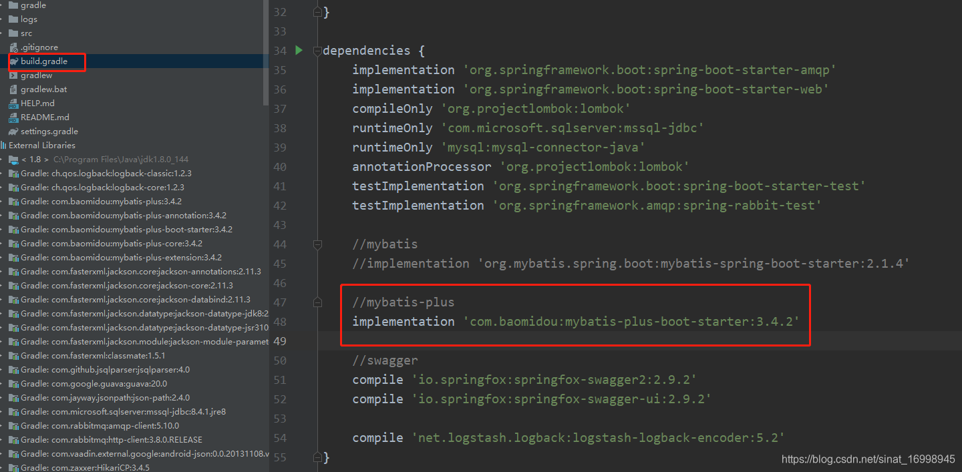Click the gradlew.bat file icon
This screenshot has height=472, width=962.
click(x=14, y=89)
